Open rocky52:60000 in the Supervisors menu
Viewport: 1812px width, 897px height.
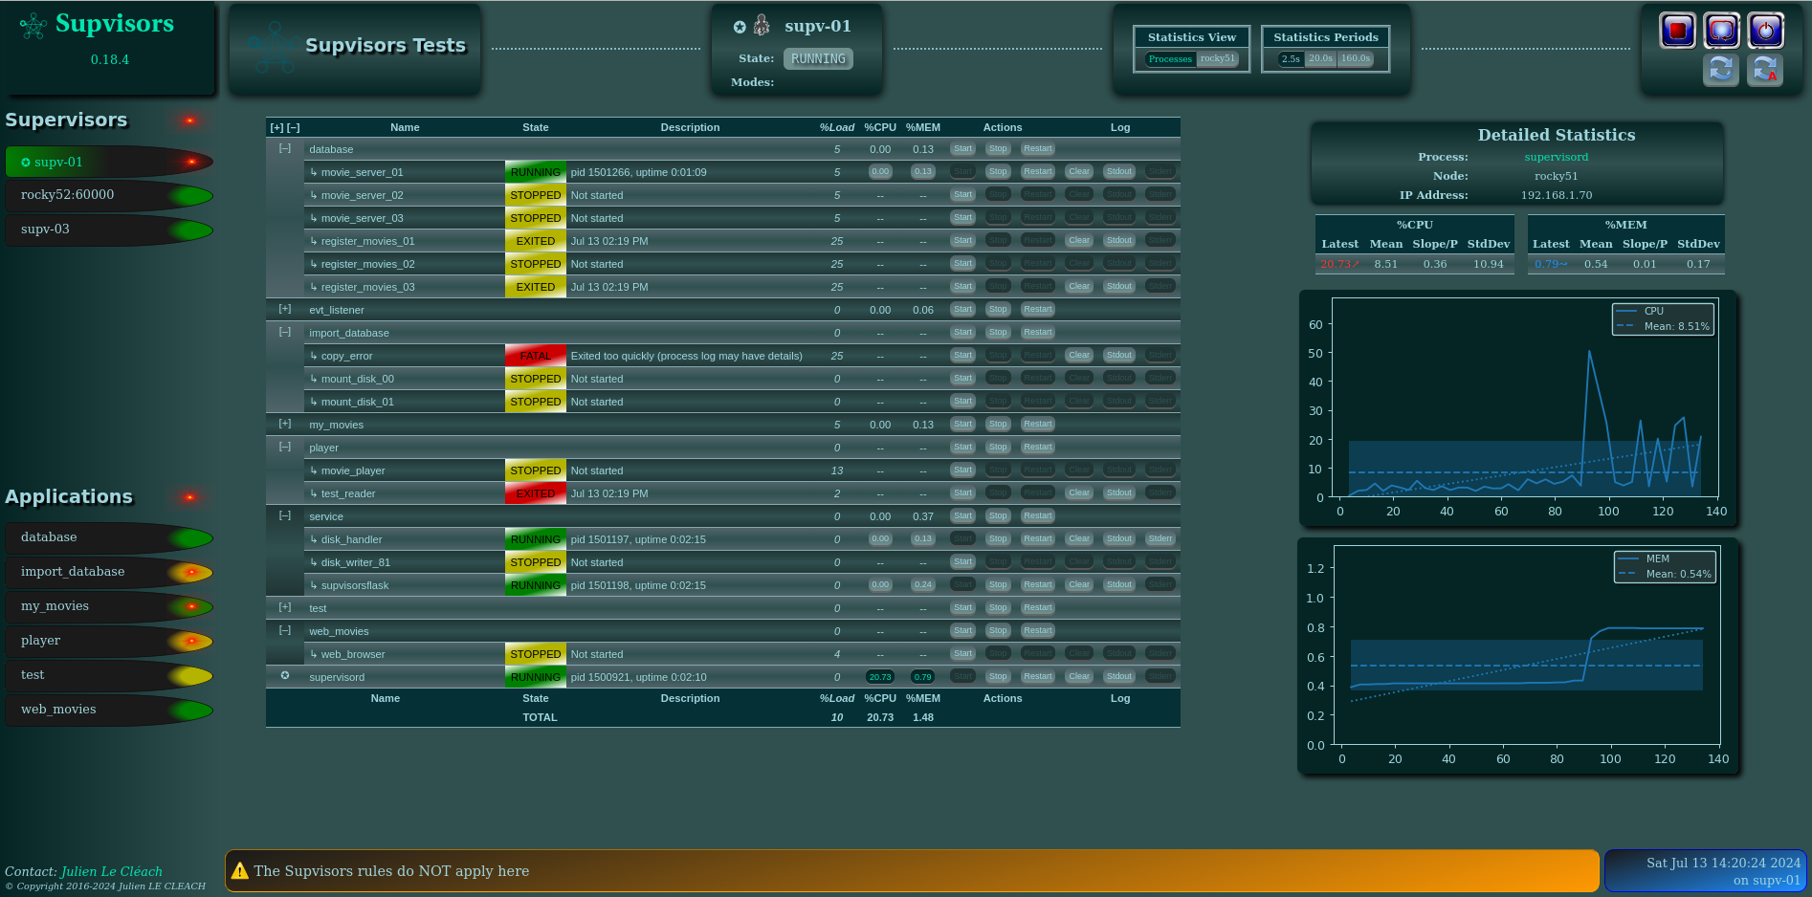[x=108, y=196]
